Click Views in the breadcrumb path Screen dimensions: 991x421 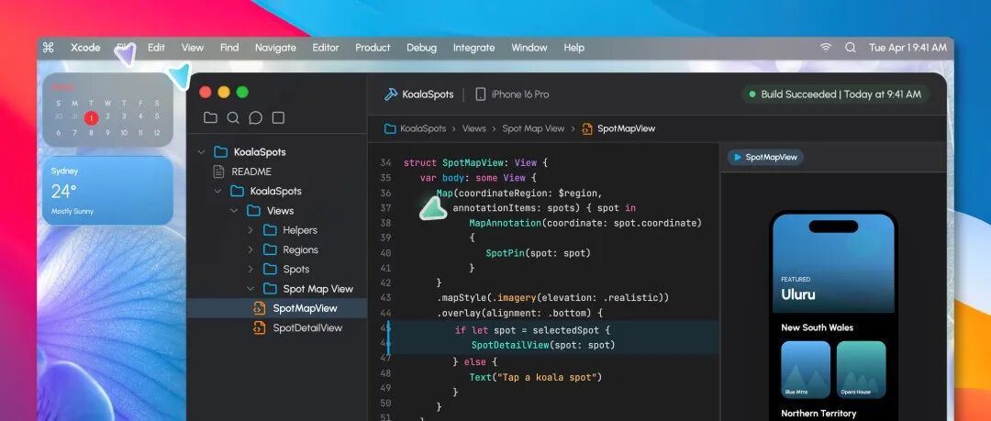click(474, 128)
